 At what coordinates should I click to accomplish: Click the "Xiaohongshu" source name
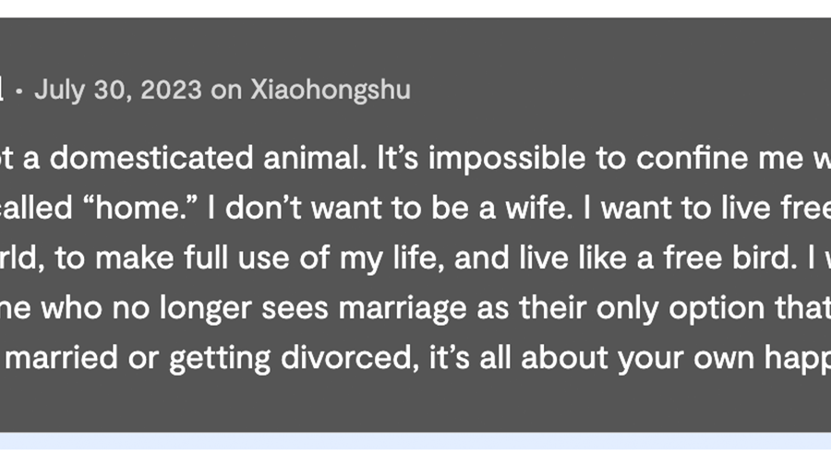[x=331, y=90]
